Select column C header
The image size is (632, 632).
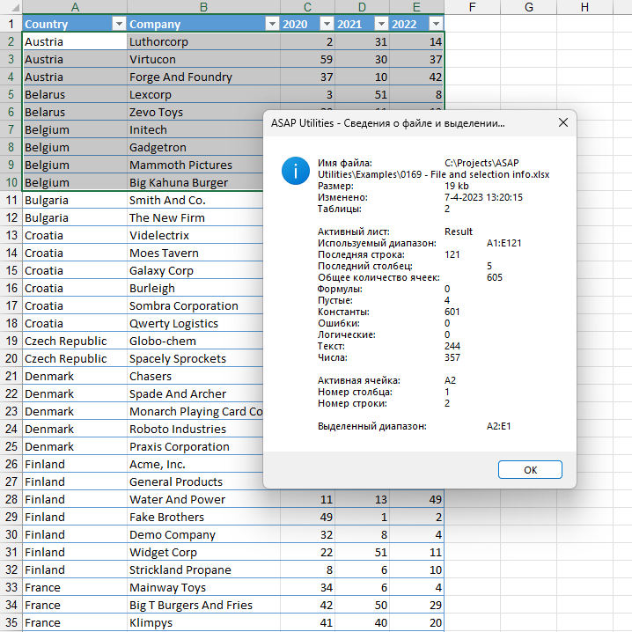point(307,7)
